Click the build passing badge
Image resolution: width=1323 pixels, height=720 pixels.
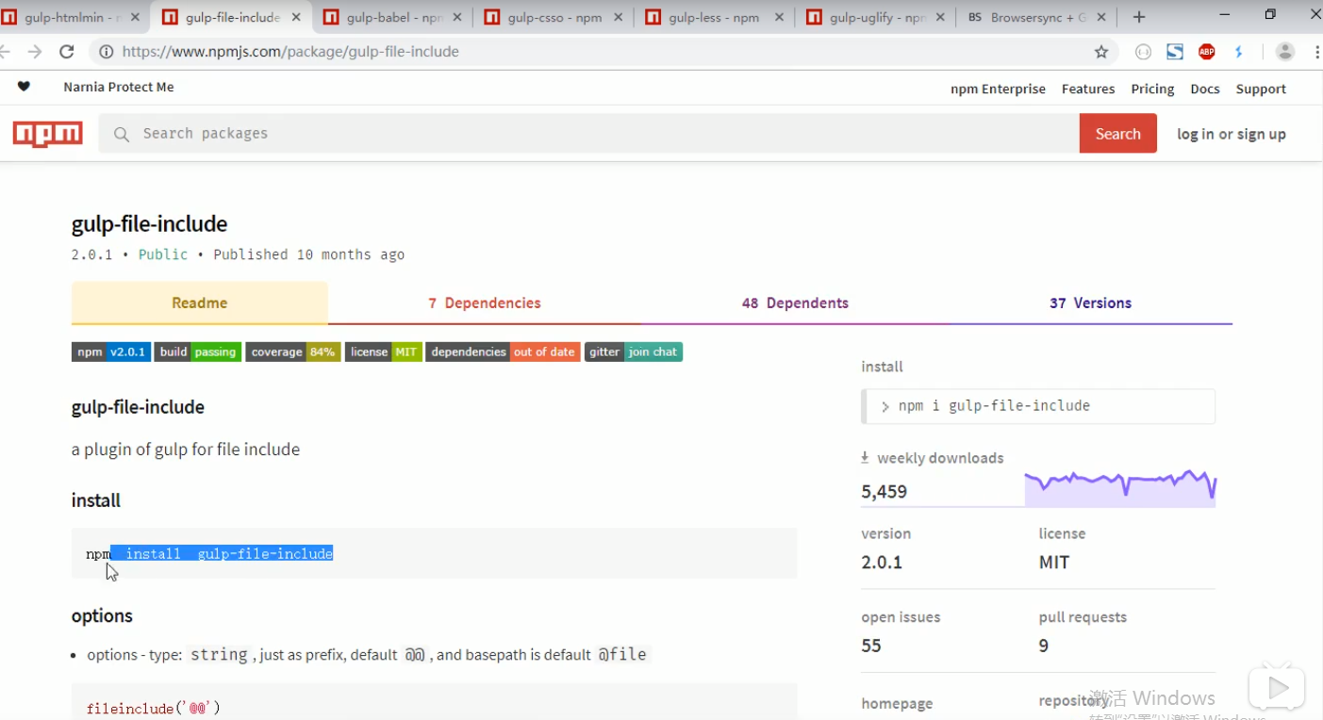(198, 352)
